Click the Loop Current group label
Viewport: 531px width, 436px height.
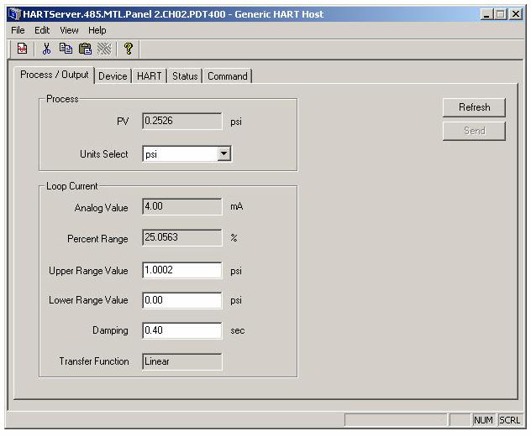(71, 186)
